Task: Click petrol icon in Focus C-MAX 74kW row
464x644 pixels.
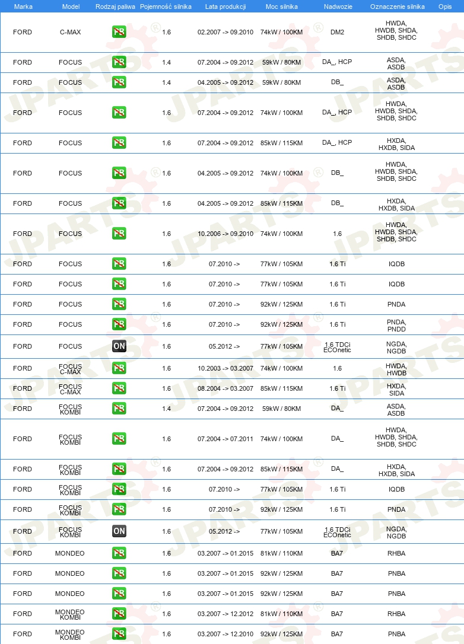Action: (x=119, y=368)
